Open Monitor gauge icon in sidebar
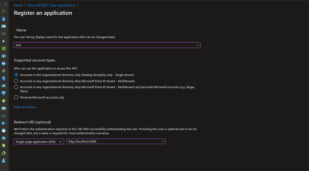The height and width of the screenshot is (171, 309). point(4,131)
